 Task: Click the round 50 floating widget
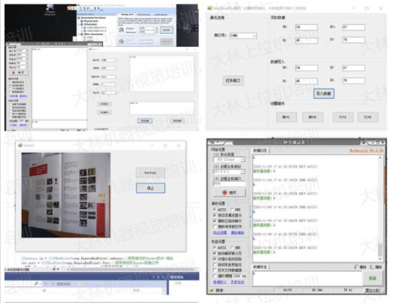pos(187,28)
